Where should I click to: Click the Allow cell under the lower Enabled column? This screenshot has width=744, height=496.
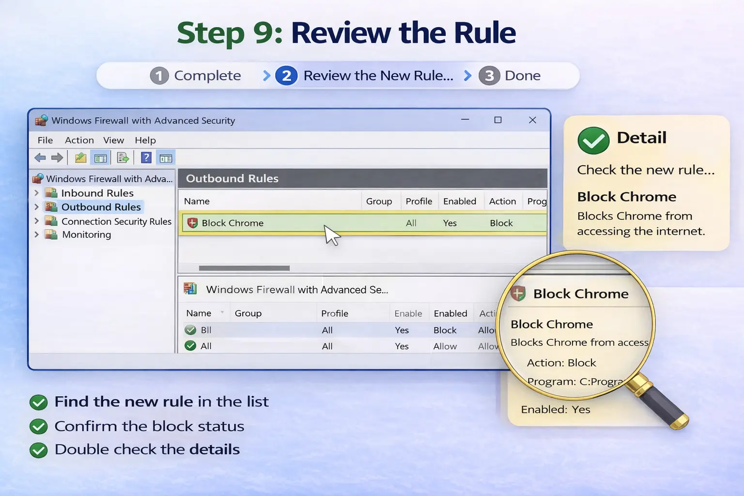point(445,346)
